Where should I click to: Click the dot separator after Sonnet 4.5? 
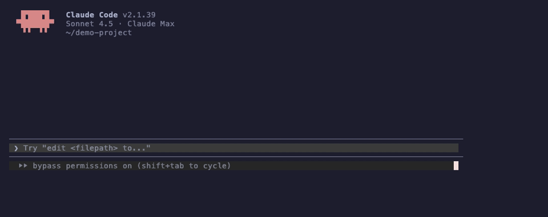pyautogui.click(x=120, y=24)
